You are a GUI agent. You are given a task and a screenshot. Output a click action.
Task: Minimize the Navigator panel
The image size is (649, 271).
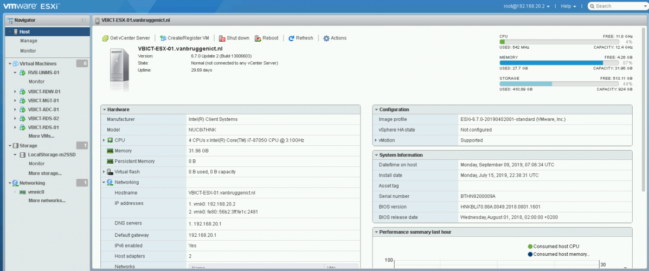point(83,20)
